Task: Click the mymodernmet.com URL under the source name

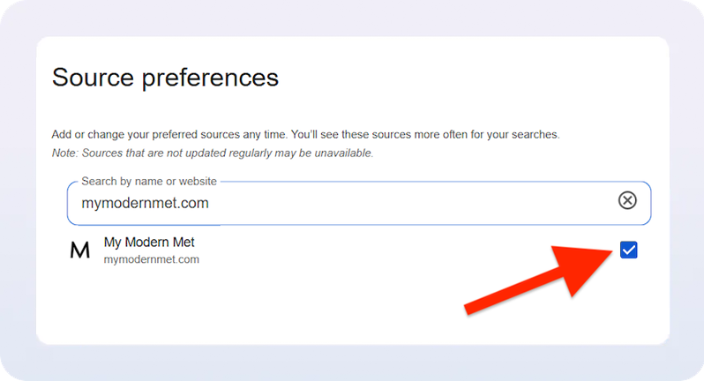Action: click(151, 259)
